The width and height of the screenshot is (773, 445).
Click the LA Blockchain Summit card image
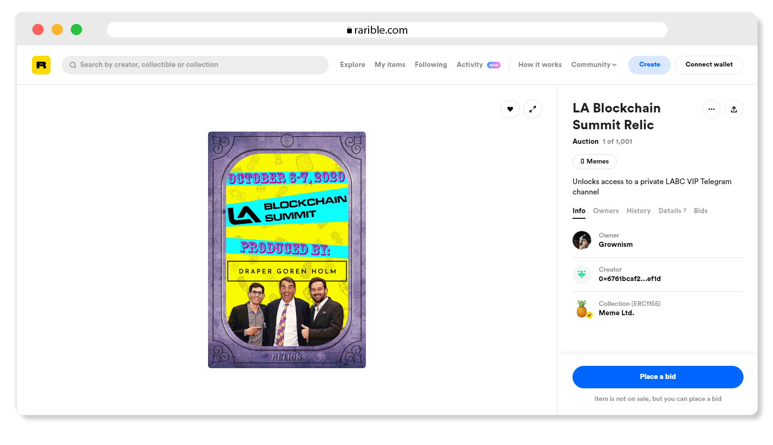point(287,250)
